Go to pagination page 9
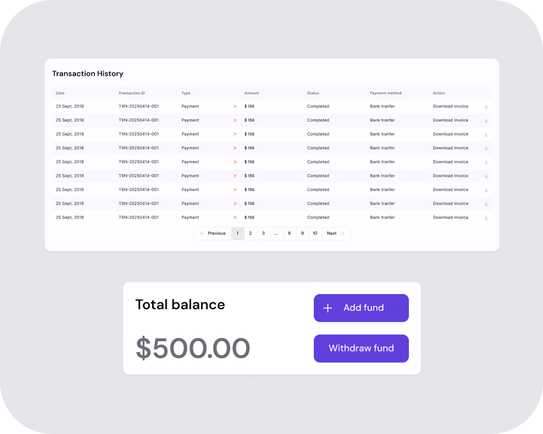Screen dimensions: 543x434 pos(302,233)
